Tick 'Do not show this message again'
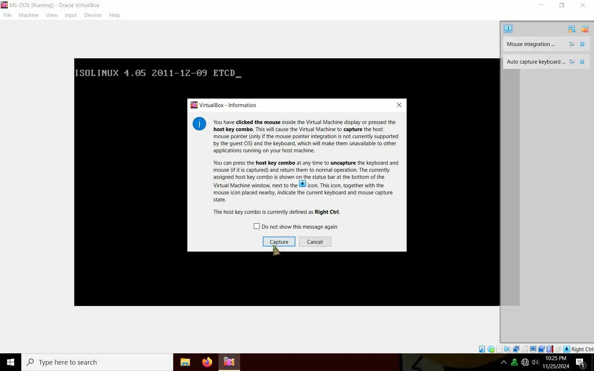This screenshot has width=594, height=371. (x=257, y=226)
